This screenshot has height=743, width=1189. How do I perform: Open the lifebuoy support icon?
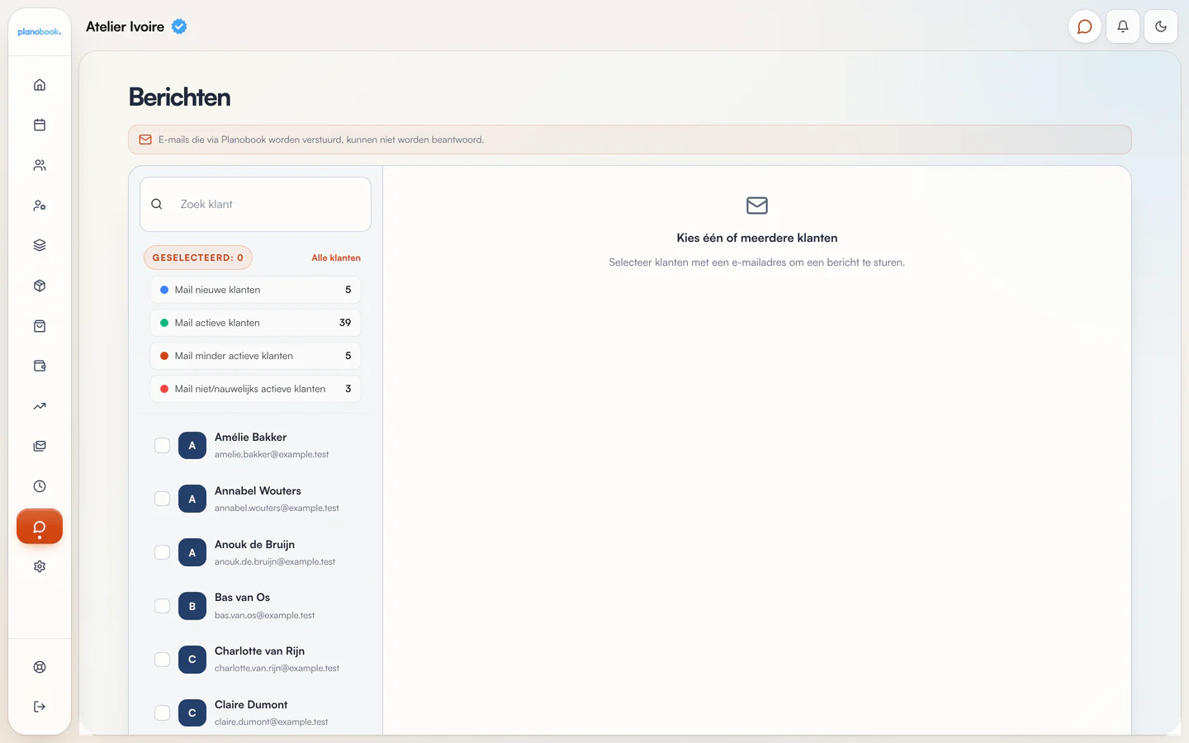pos(40,667)
